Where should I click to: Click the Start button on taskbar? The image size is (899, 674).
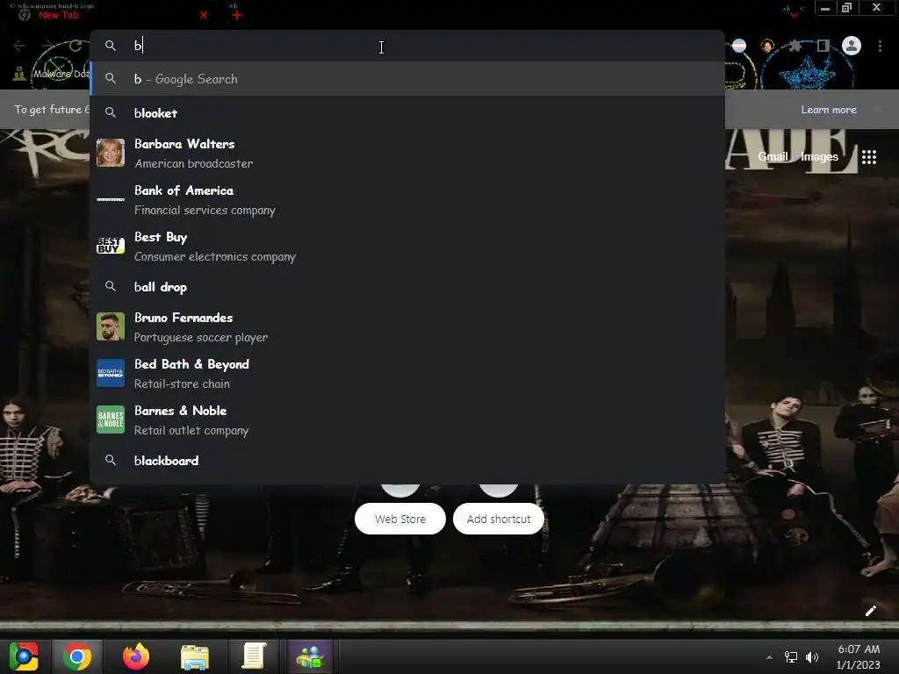coord(24,656)
